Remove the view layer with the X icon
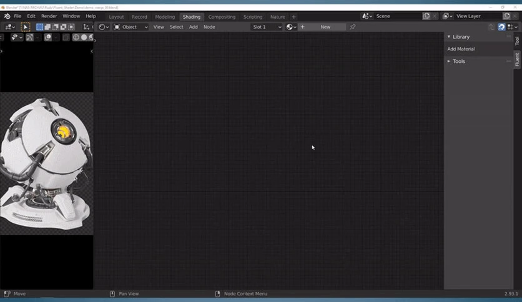This screenshot has width=522, height=302. pyautogui.click(x=515, y=16)
